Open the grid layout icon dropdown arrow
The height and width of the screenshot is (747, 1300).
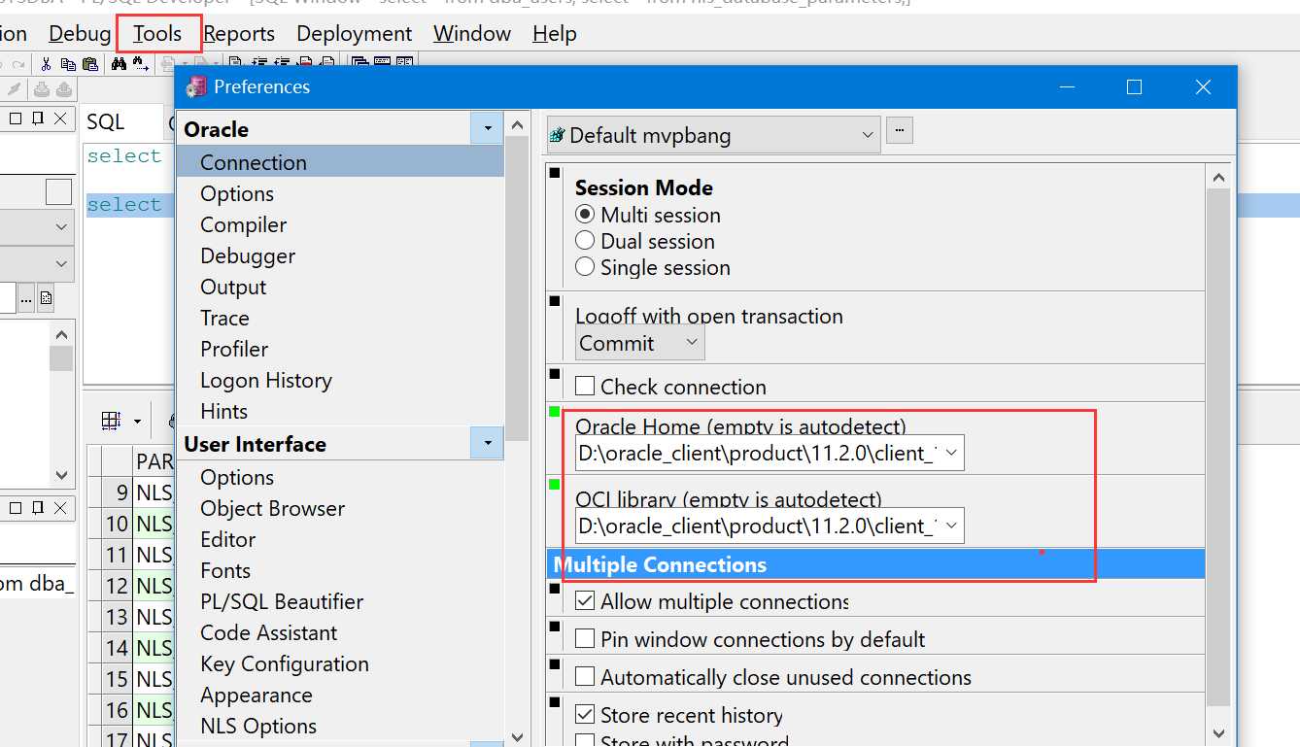tap(137, 422)
